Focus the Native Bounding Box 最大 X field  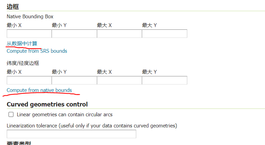(119, 34)
